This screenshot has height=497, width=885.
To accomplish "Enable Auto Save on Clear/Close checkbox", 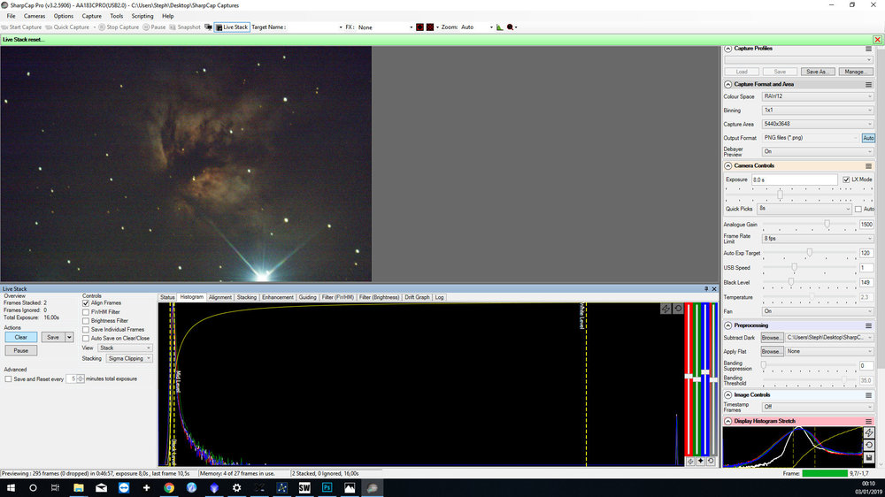I will [86, 339].
